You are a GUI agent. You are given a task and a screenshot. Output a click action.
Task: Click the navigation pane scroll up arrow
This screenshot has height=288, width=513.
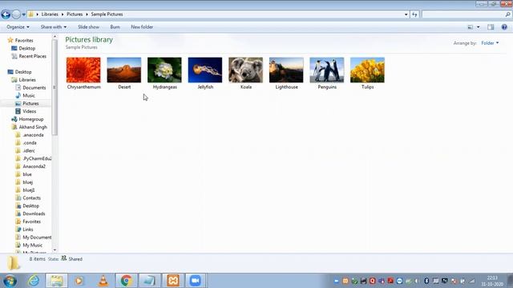pos(55,37)
